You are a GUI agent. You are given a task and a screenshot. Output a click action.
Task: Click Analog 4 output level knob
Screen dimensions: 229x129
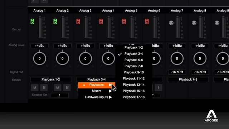point(108,58)
